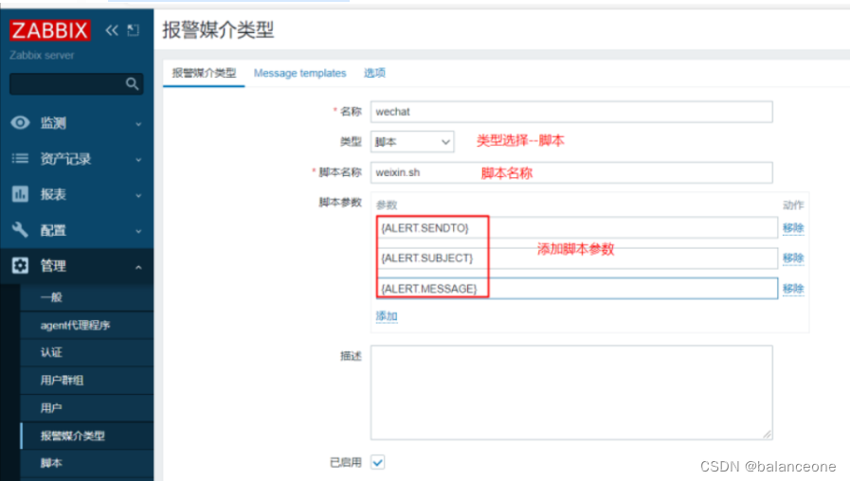Expand the 配置 menu chevron
Viewport: 850px width, 481px height.
click(x=138, y=231)
